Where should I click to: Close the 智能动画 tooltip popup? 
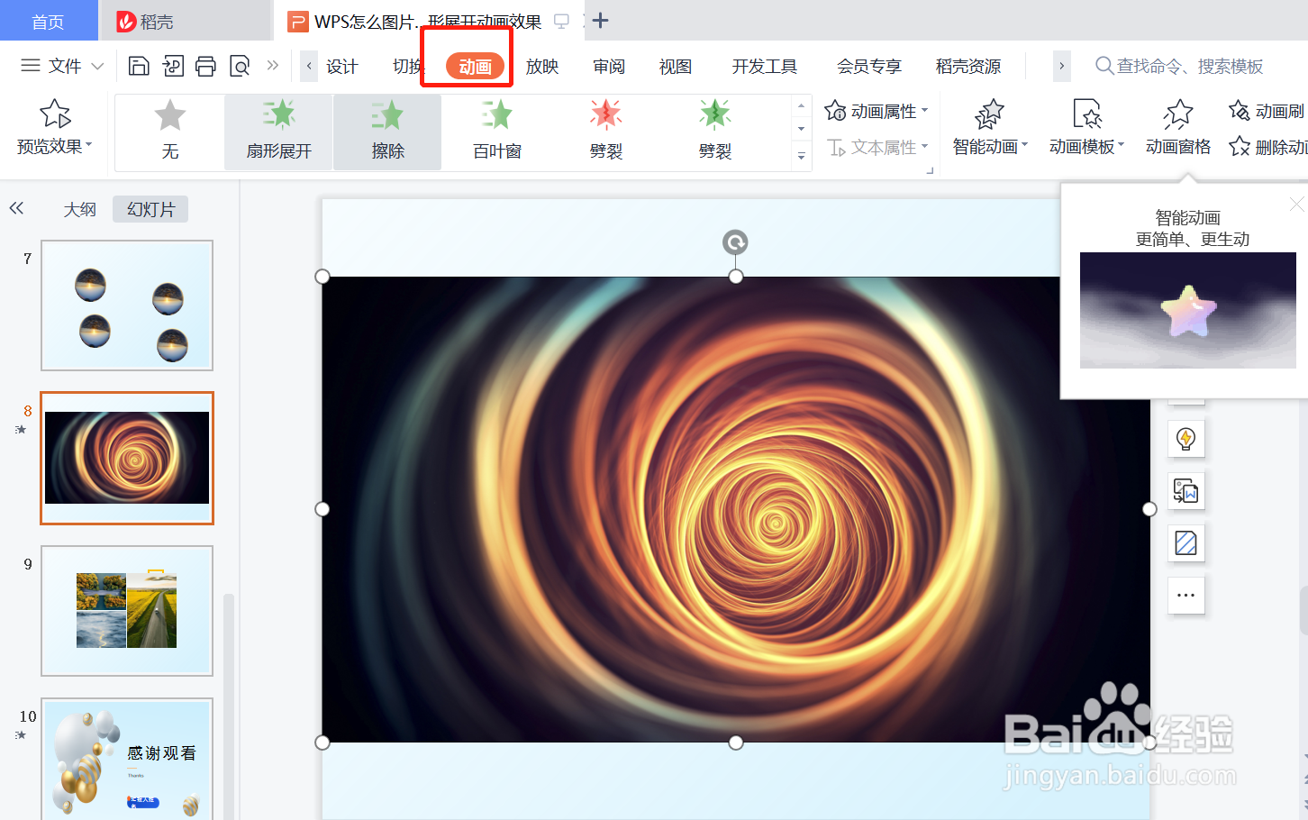pos(1296,205)
